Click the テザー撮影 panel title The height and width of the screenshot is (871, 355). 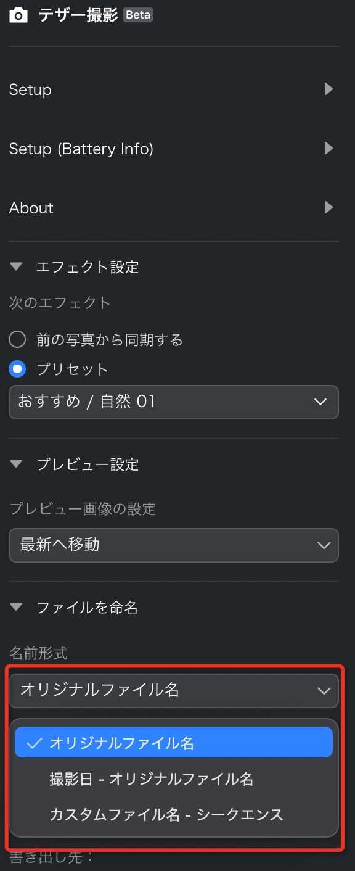point(78,15)
